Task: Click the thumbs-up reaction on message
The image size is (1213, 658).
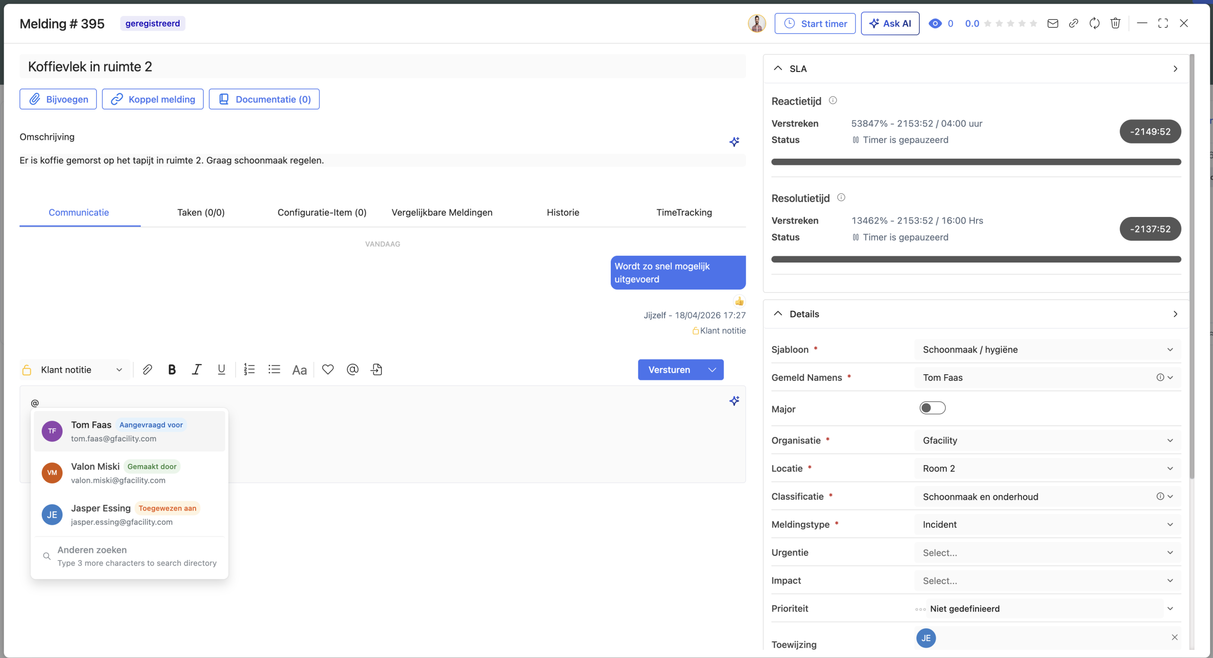Action: [x=739, y=301]
